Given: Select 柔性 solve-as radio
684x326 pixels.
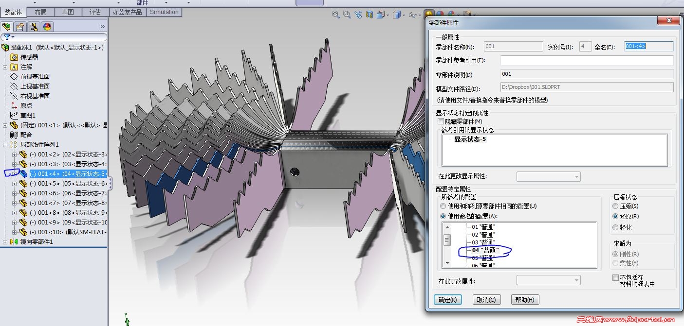Looking at the screenshot, I should coord(616,263).
